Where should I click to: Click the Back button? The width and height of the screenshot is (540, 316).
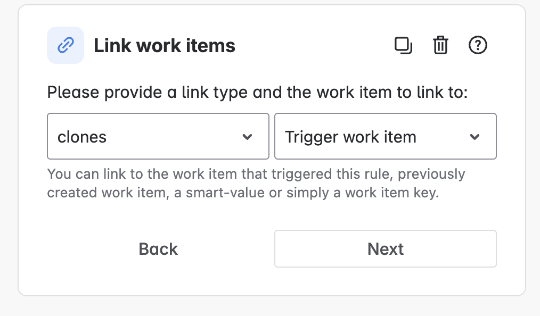pos(158,248)
